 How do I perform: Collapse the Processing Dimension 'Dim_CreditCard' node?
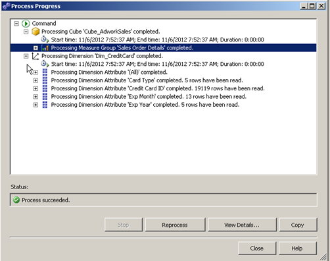tap(26, 56)
